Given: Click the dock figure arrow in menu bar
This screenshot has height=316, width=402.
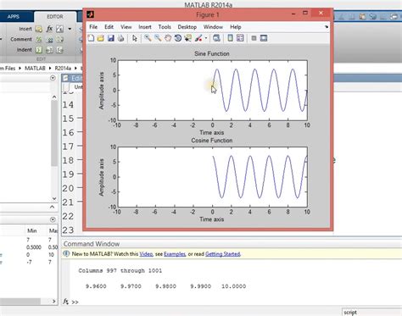Looking at the screenshot, I should [x=327, y=27].
